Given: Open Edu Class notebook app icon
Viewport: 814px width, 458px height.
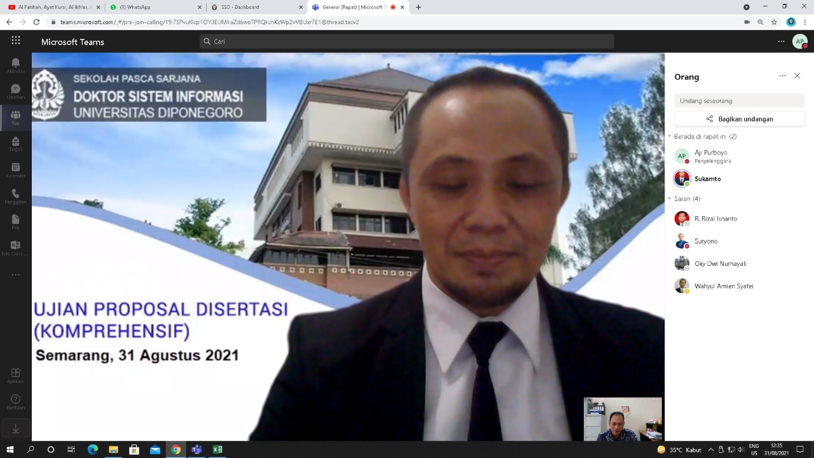Looking at the screenshot, I should (15, 247).
